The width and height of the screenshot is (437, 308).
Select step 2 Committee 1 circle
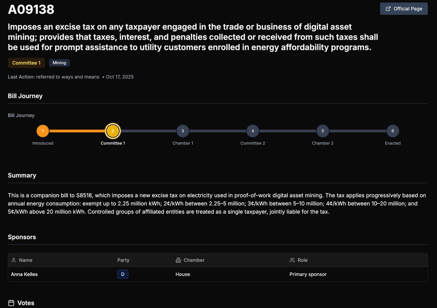(113, 131)
